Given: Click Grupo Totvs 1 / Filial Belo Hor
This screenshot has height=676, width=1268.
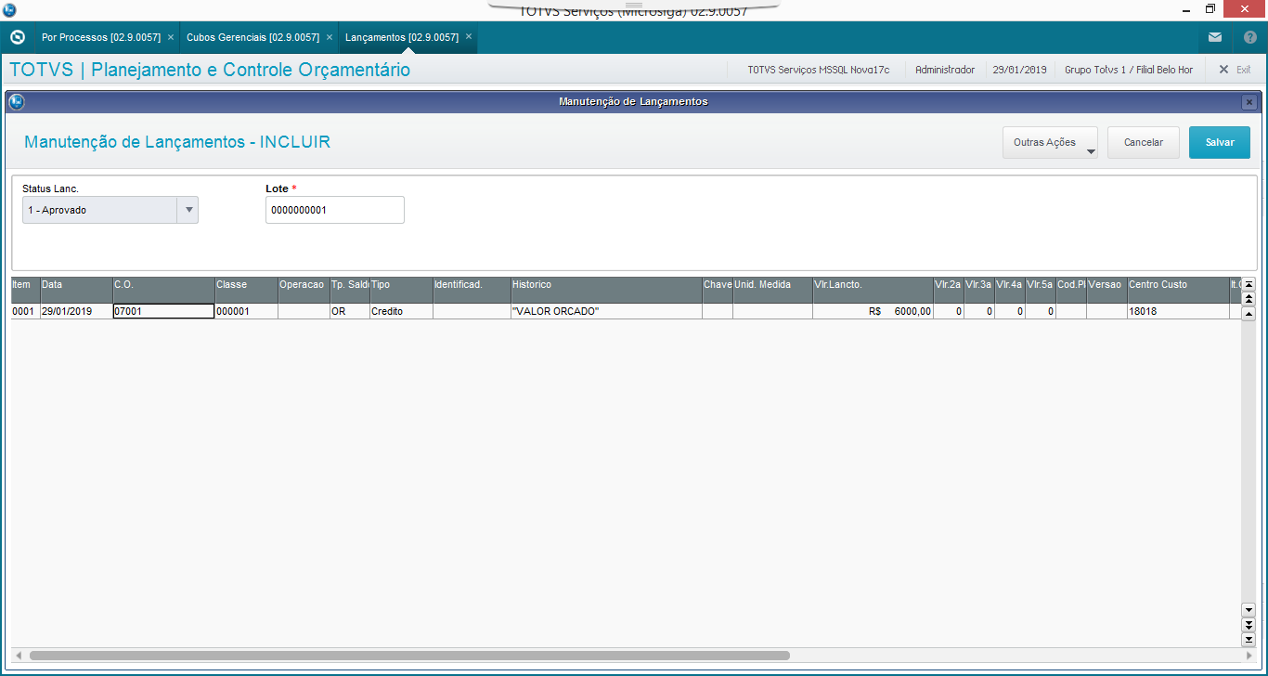Looking at the screenshot, I should (x=1129, y=70).
